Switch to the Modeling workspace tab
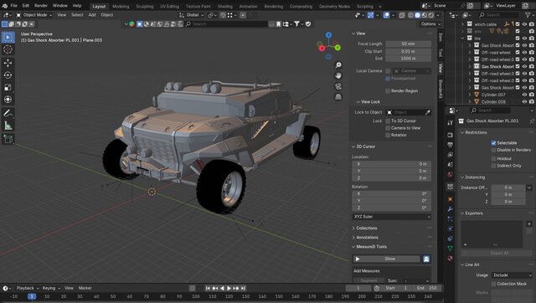The width and height of the screenshot is (536, 303). pyautogui.click(x=121, y=6)
